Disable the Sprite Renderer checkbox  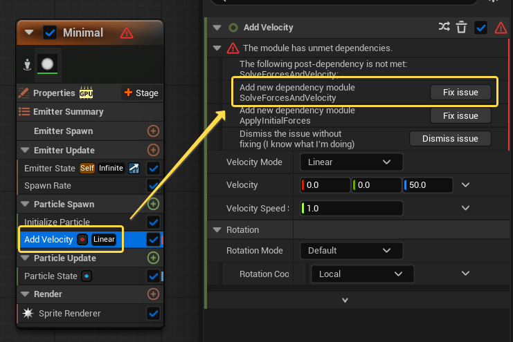pyautogui.click(x=153, y=314)
